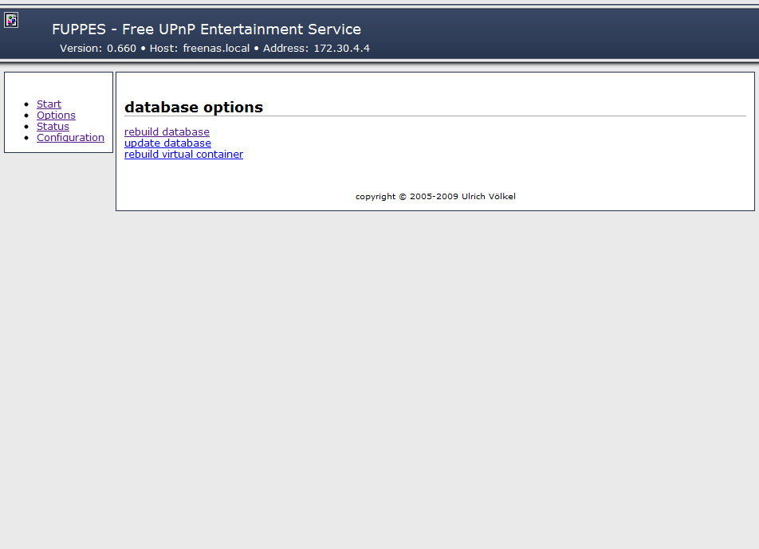Click the copyright Ulrich Völkel footer text

coord(435,196)
